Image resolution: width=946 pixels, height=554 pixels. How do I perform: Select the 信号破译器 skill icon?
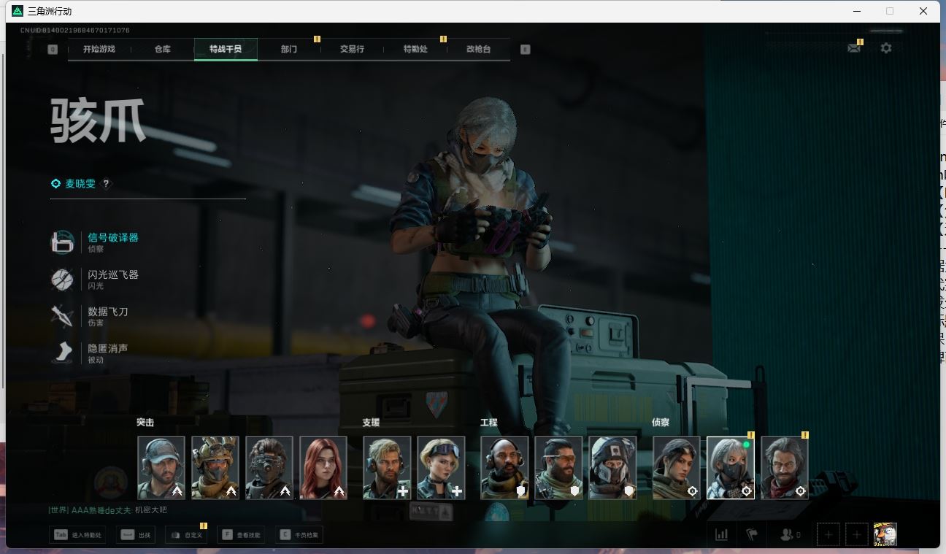[x=62, y=242]
